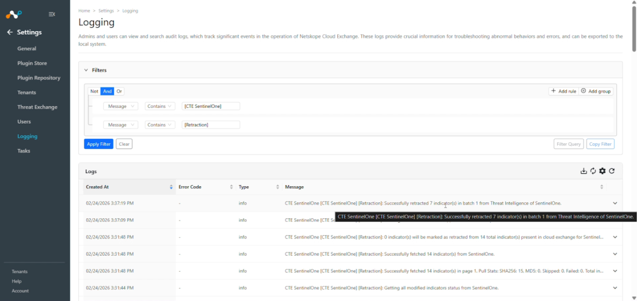The height and width of the screenshot is (301, 637).
Task: Reload logs with refresh icon
Action: 611,171
